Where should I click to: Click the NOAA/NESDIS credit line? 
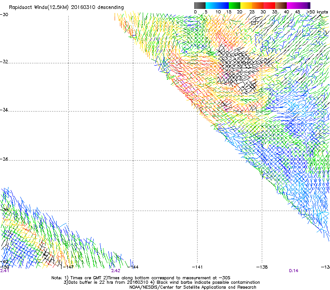tap(193, 287)
